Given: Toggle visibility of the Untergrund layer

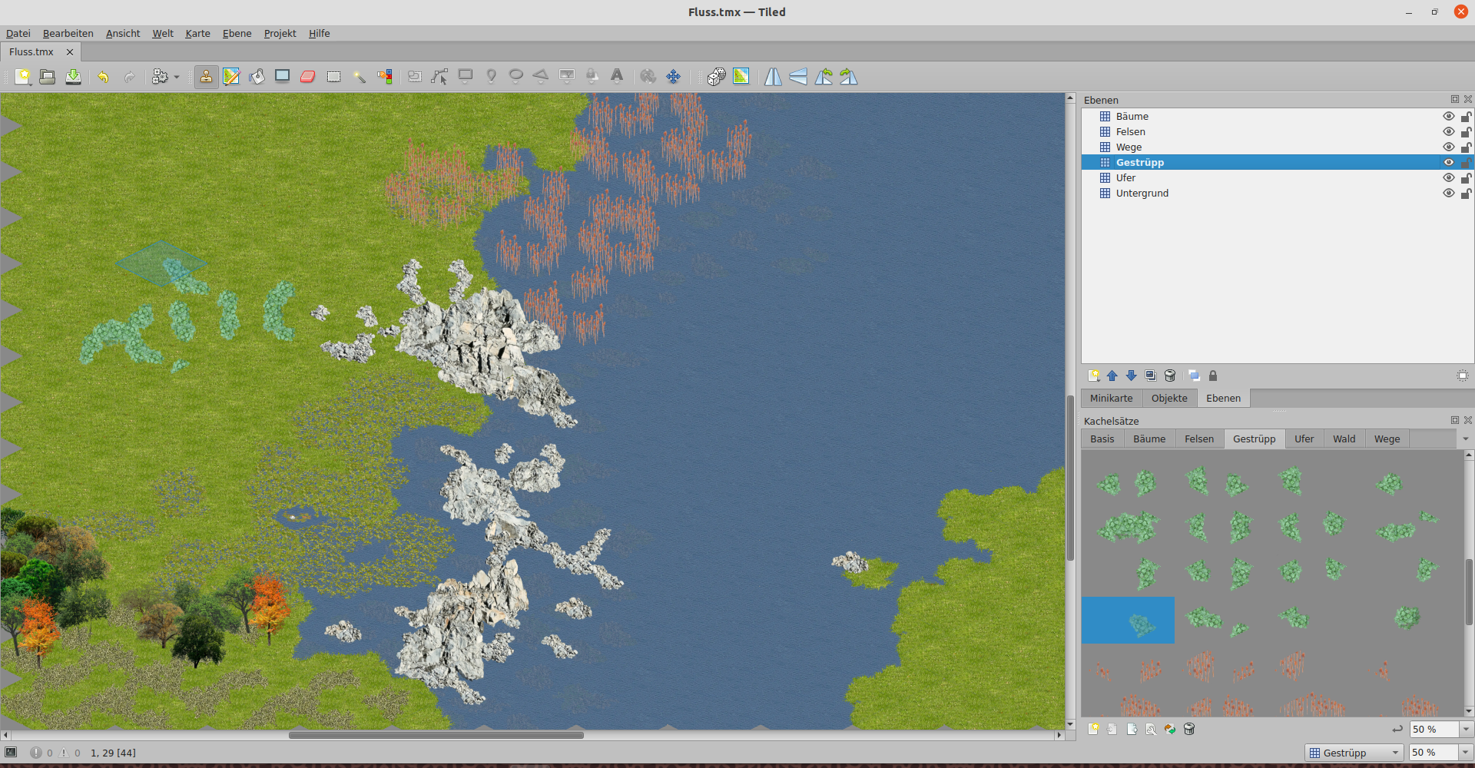Looking at the screenshot, I should pyautogui.click(x=1448, y=194).
